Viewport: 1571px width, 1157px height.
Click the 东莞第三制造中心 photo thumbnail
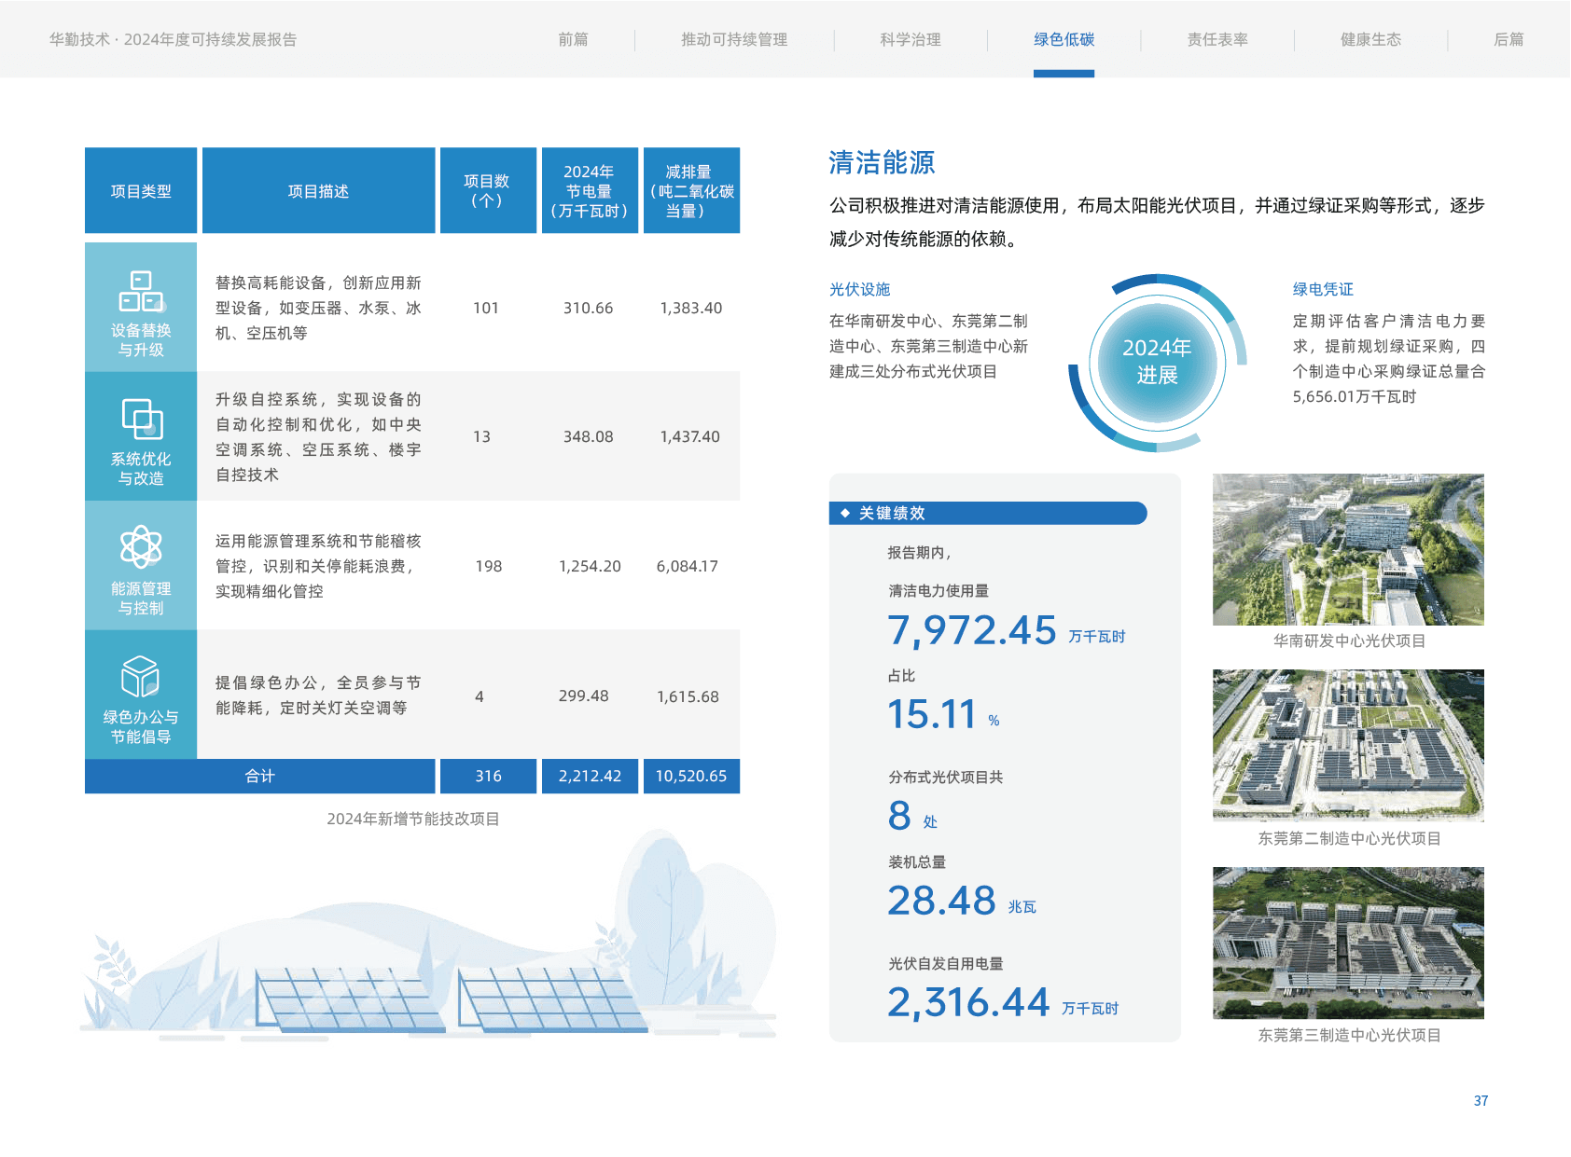pyautogui.click(x=1348, y=943)
